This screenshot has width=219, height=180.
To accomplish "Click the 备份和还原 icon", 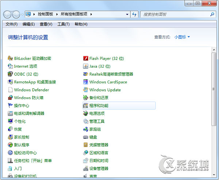I will (86, 98).
